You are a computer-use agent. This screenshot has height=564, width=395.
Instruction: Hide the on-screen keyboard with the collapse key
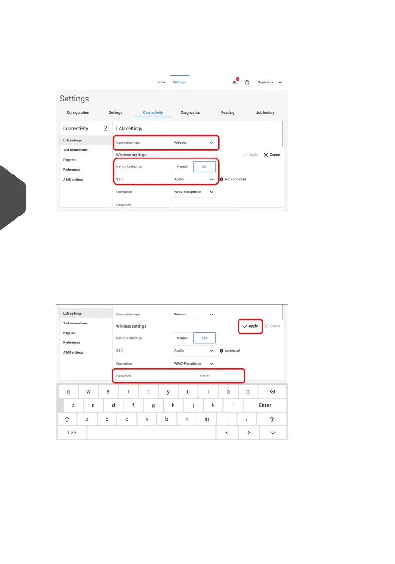point(273,432)
